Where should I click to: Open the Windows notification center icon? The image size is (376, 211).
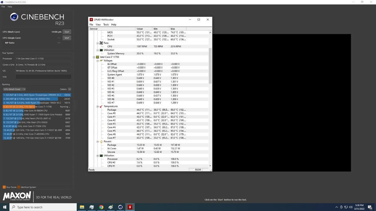pyautogui.click(x=370, y=207)
